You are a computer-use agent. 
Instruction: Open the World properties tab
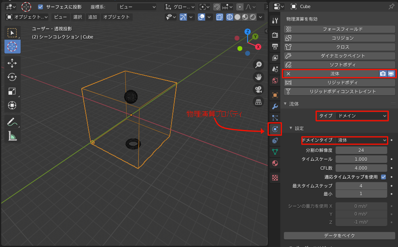pyautogui.click(x=275, y=81)
